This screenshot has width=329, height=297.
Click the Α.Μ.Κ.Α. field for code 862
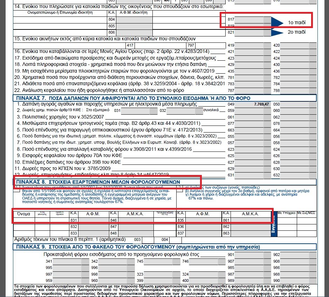(251, 227)
